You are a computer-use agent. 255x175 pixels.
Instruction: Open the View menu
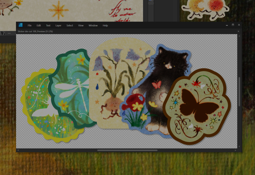point(81,26)
